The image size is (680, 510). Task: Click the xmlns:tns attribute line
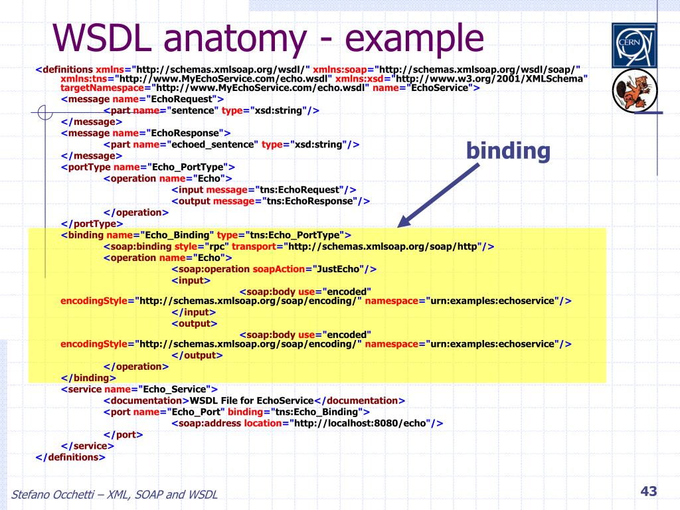[x=324, y=79]
